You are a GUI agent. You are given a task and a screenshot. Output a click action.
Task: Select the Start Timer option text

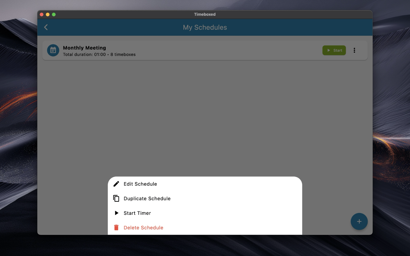[137, 213]
